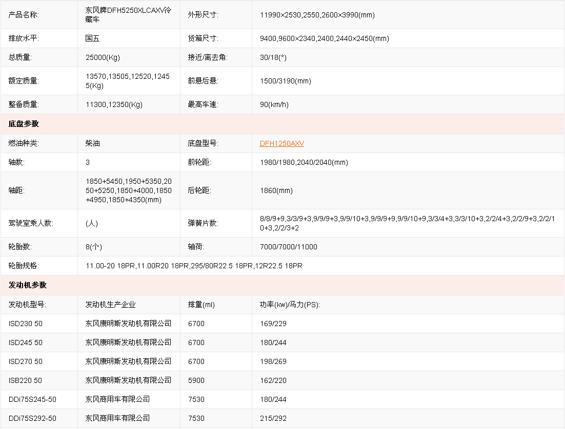
Task: Click the 驾驶室乘人数 label
Action: tap(31, 223)
